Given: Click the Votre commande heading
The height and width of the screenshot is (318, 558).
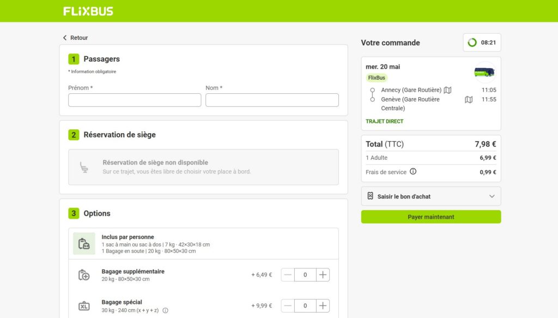Looking at the screenshot, I should 390,43.
